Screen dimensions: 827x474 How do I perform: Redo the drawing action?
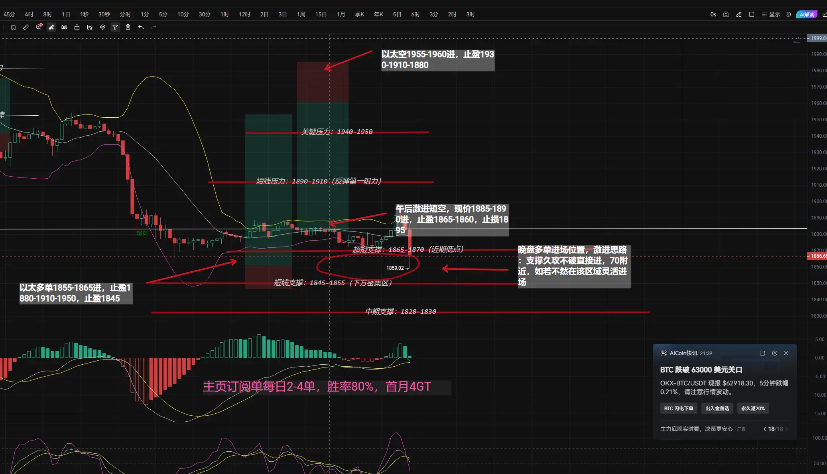click(154, 27)
